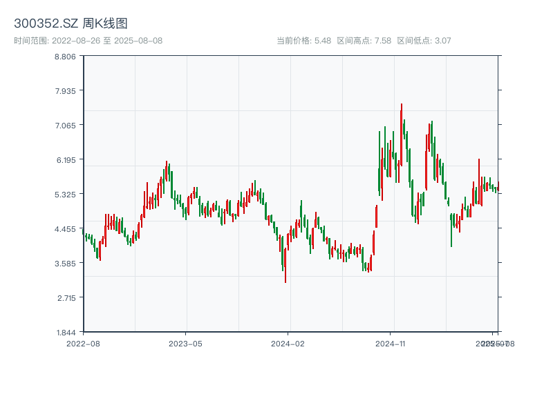Screen dimensions: 553x414
Task: Click the 区间低点 3.07 label
Action: [424, 41]
